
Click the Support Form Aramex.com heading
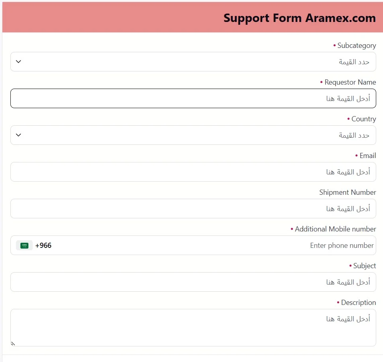click(299, 18)
